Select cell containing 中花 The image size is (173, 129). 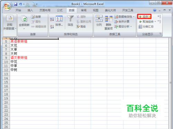(34, 62)
